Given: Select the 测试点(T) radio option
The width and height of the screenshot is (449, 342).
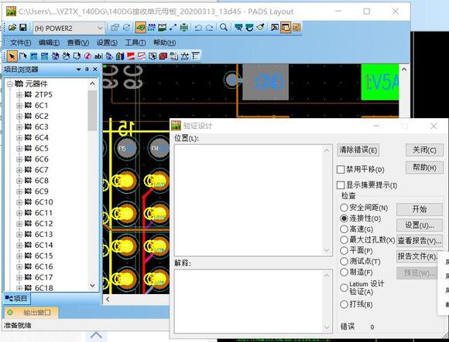Looking at the screenshot, I should point(344,261).
